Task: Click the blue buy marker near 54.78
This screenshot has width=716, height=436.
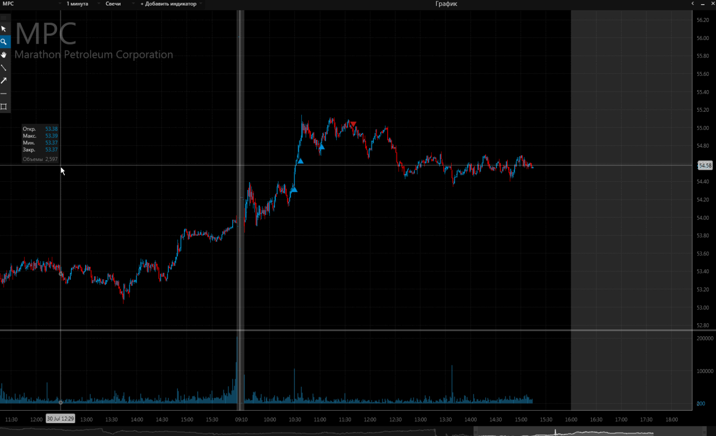Action: coord(321,147)
